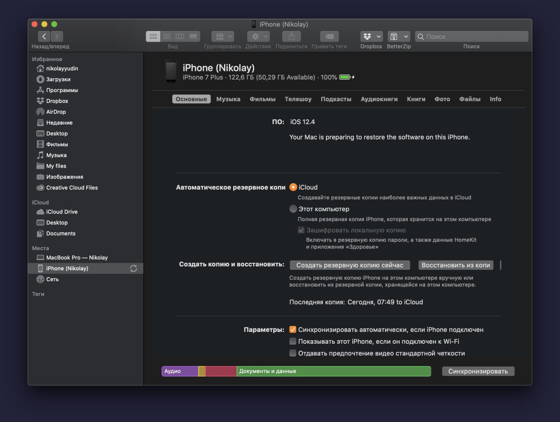Click the Share toolbar icon
Viewport: 560px width, 422px height.
(291, 36)
